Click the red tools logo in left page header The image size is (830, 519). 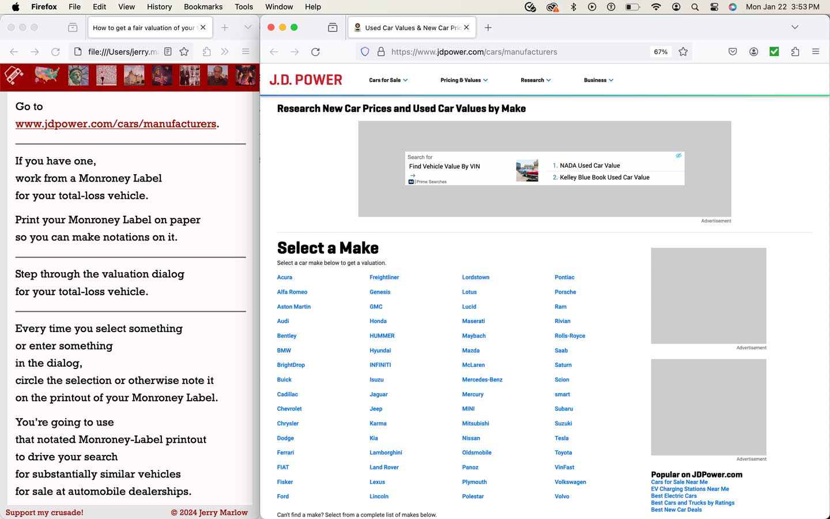(14, 76)
